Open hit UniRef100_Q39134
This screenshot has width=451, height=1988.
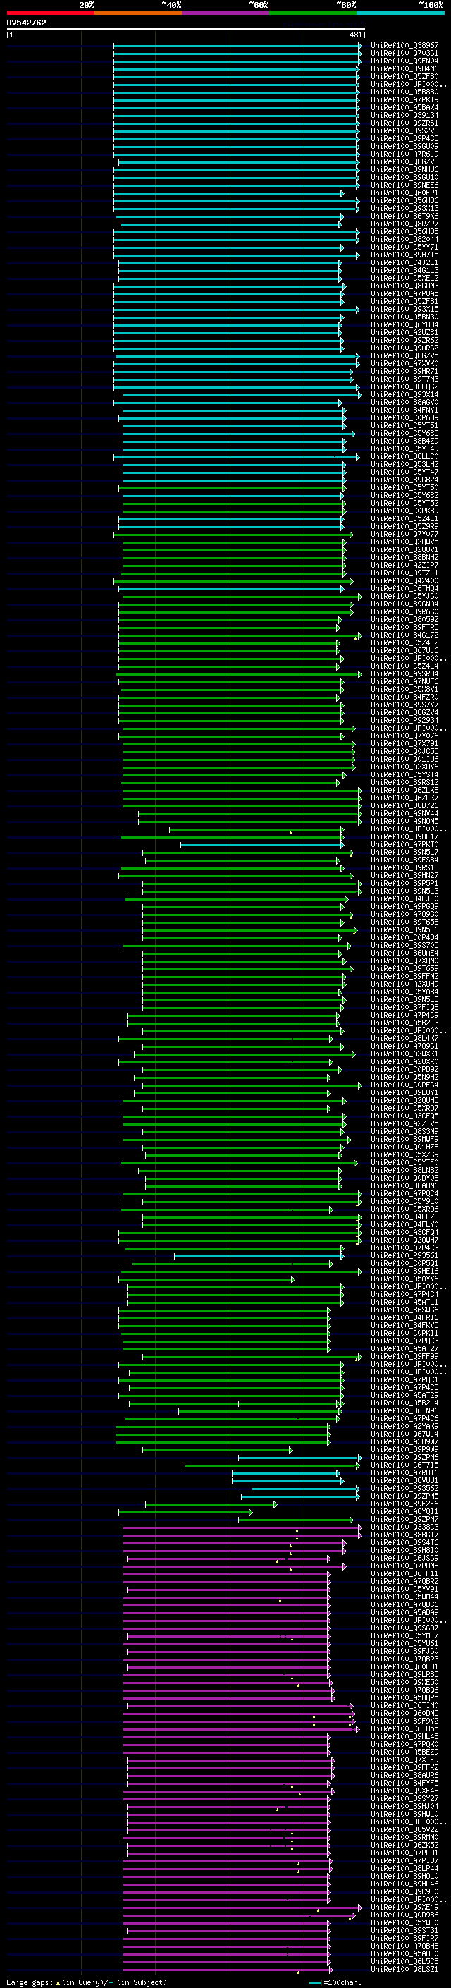(x=404, y=115)
